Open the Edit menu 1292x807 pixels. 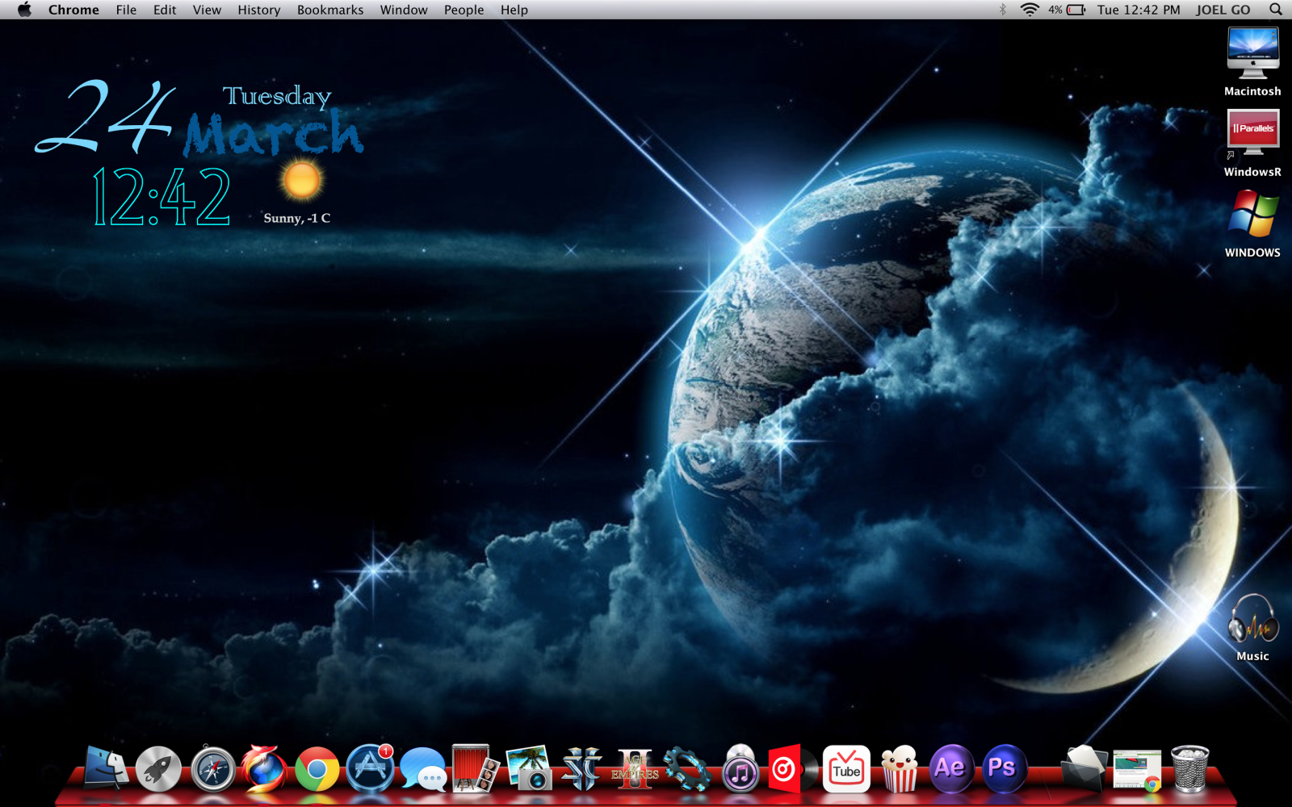(x=165, y=10)
